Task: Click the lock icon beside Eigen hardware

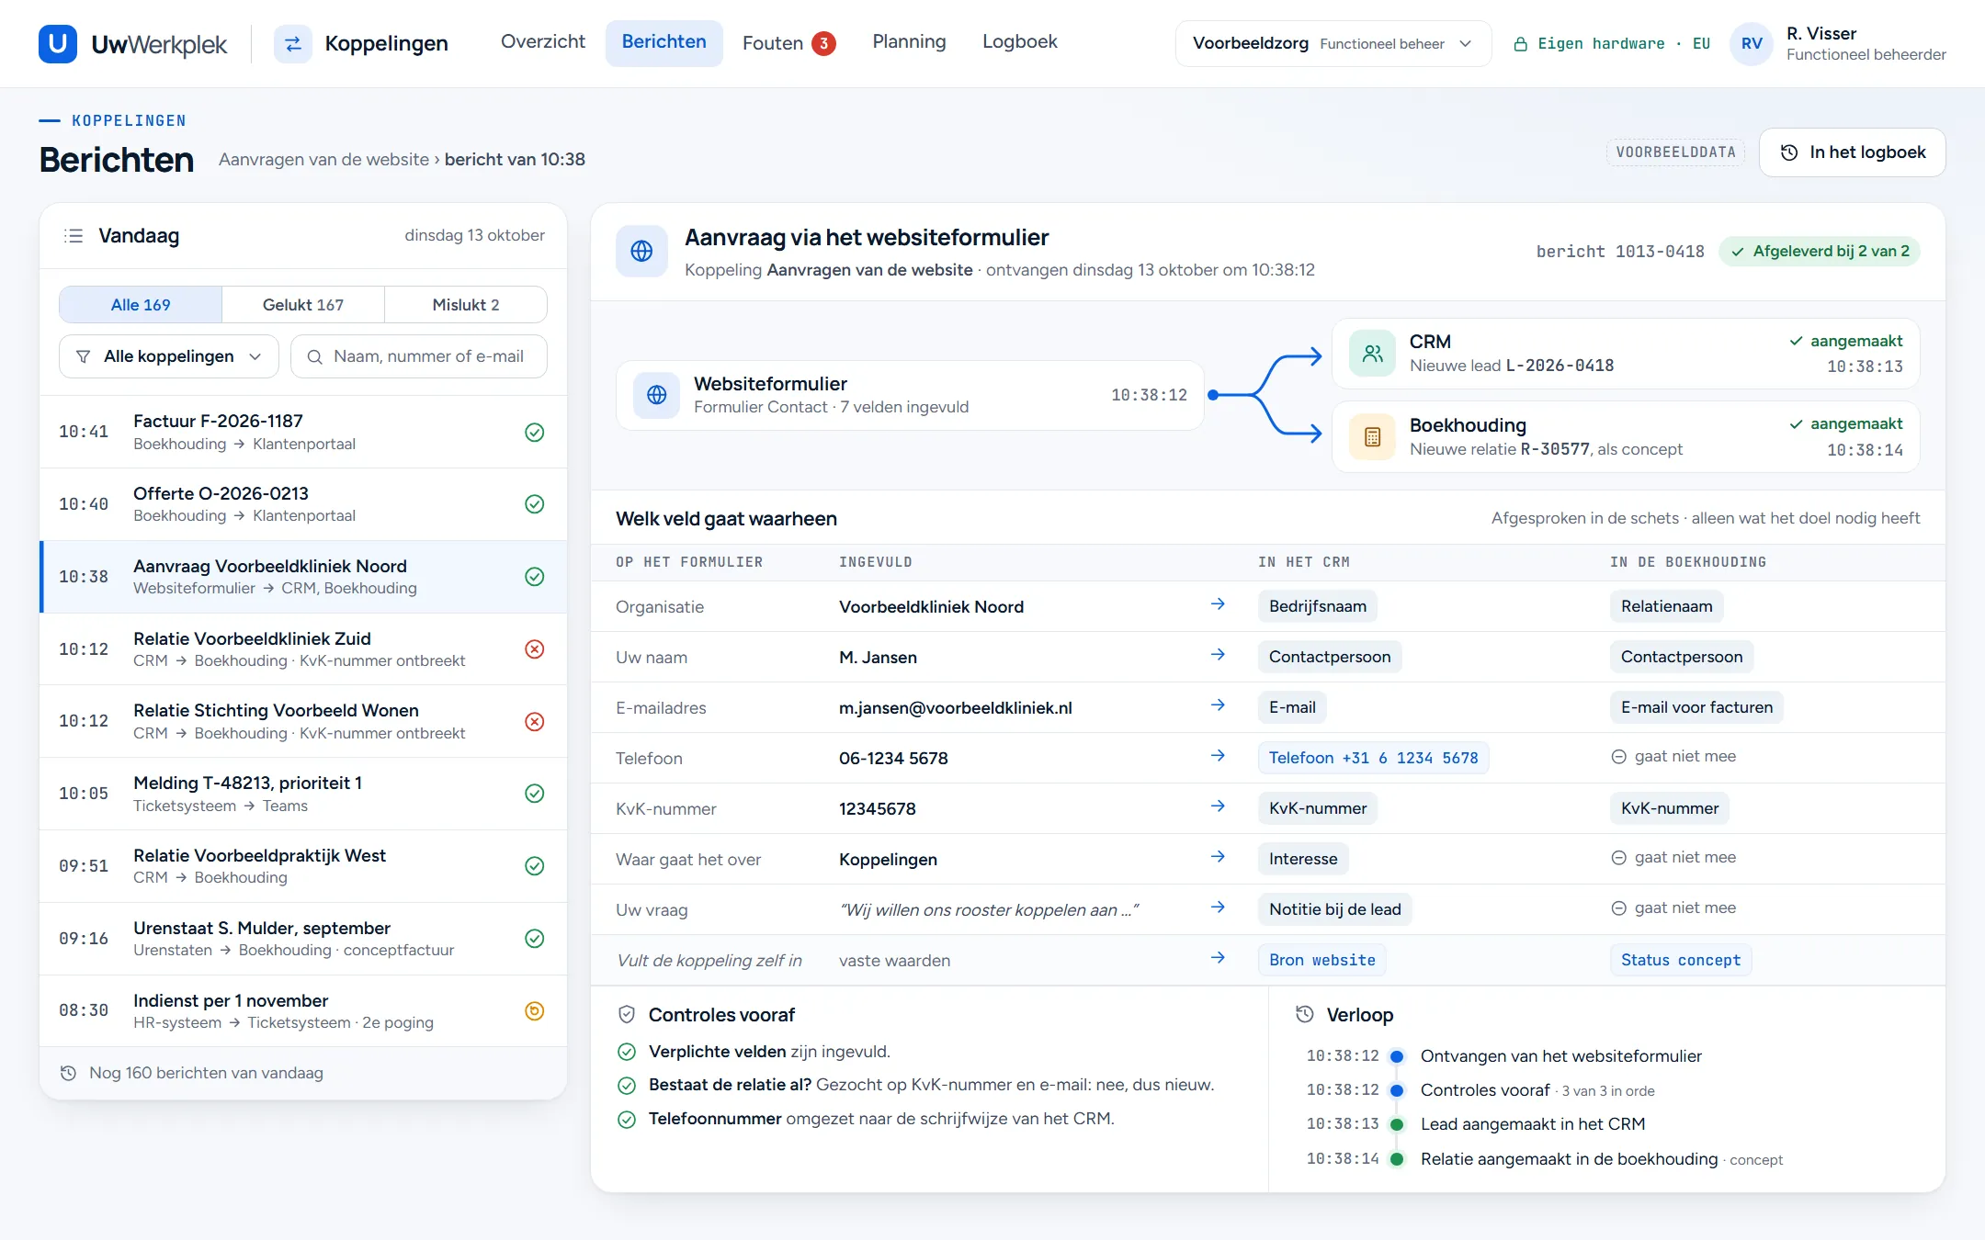Action: (1521, 44)
